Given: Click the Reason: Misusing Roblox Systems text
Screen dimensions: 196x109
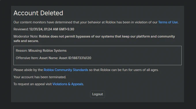Looking at the screenshot, I should [x=41, y=51].
